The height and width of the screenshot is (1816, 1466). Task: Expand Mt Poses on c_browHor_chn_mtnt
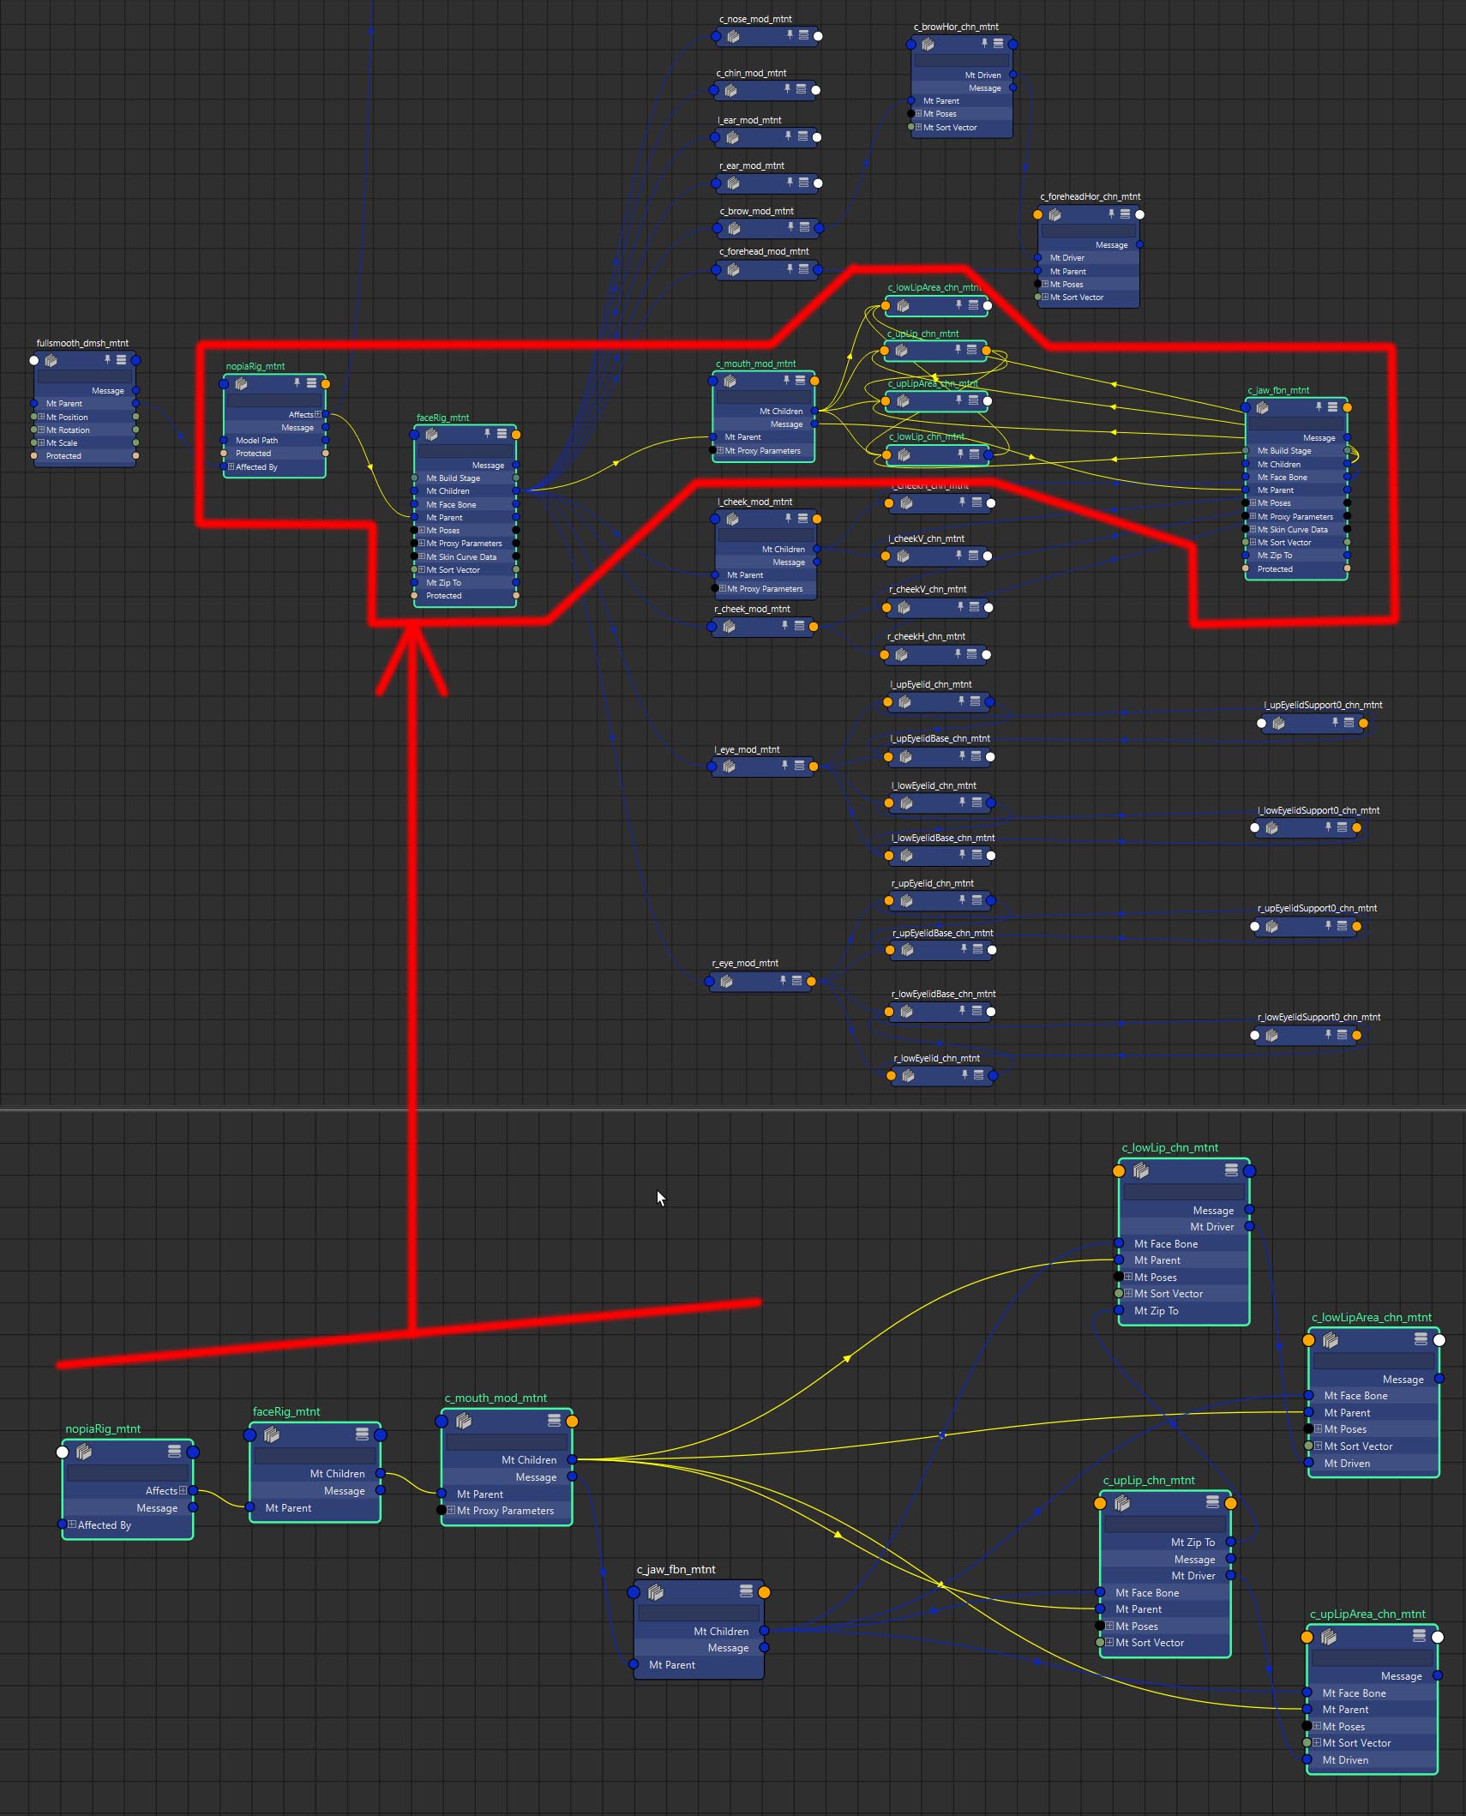coord(918,113)
